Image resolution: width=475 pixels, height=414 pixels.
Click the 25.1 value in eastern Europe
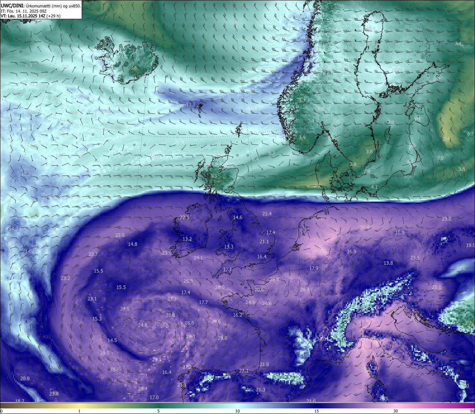(436, 287)
